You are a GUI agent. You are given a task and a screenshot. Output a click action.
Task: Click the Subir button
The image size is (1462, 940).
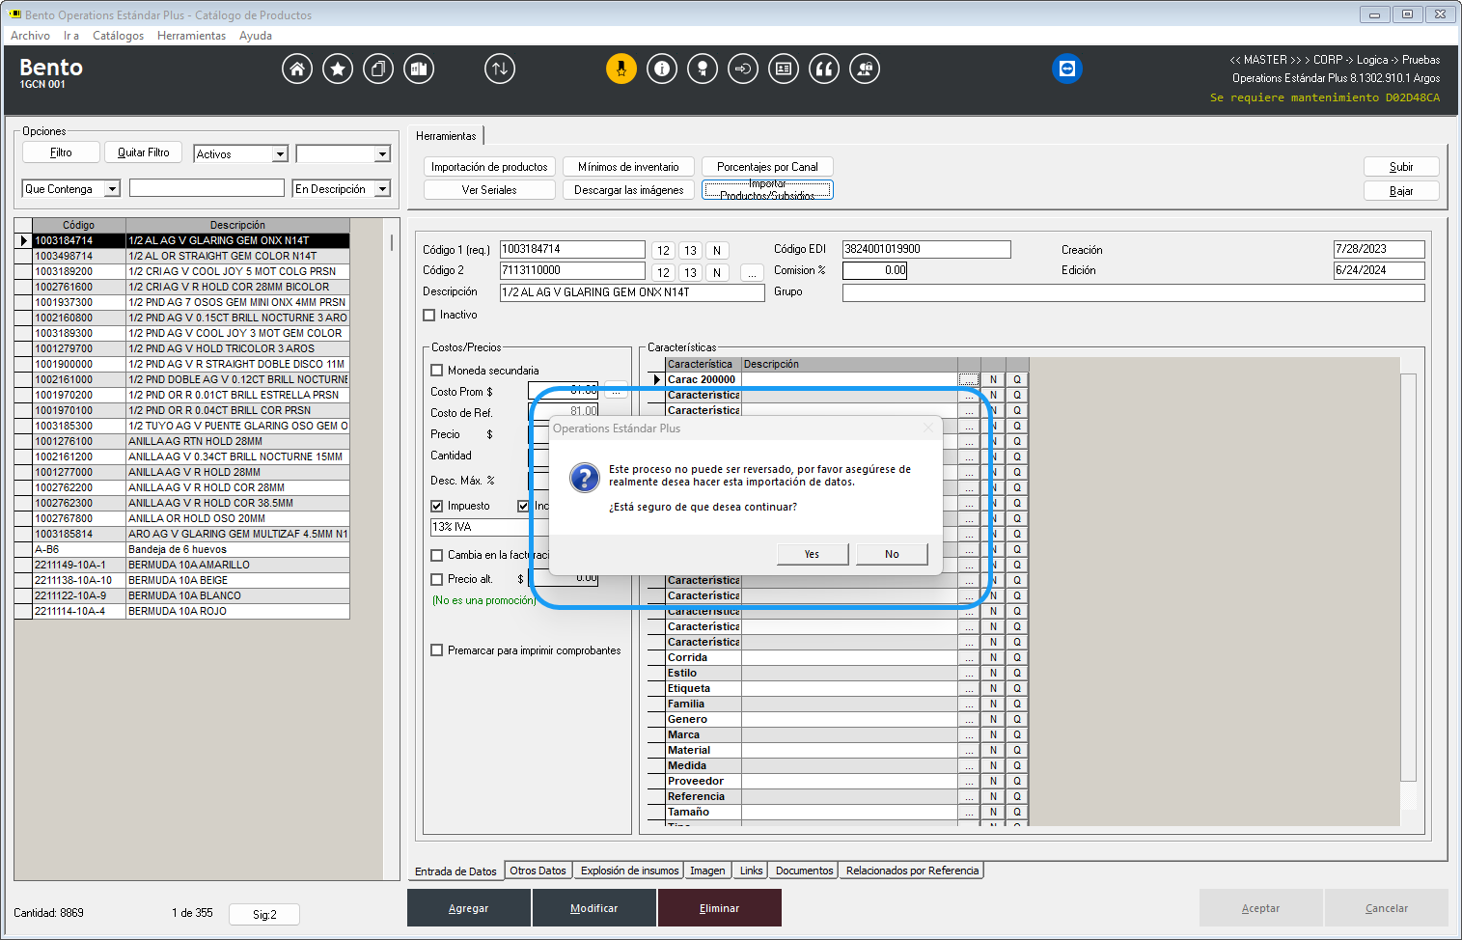pos(1401,167)
